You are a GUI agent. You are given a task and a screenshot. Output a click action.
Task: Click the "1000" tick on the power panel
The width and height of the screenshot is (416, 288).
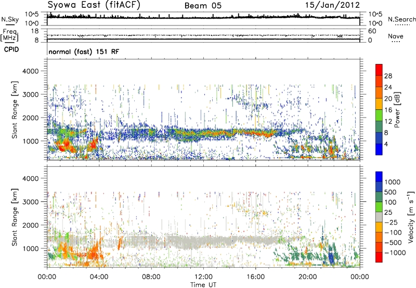30,141
